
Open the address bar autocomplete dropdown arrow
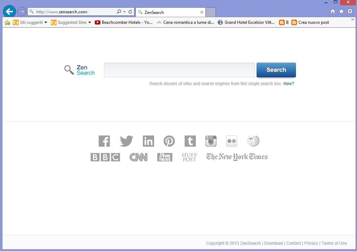[x=124, y=12]
